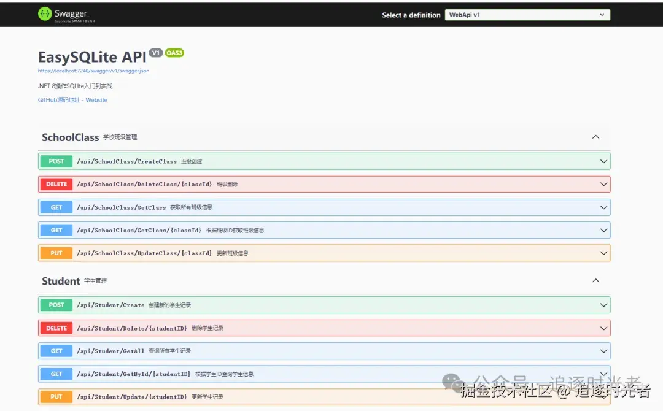
Task: Expand GET /api/SchoolClass/GetClass chevron
Action: pyautogui.click(x=603, y=207)
